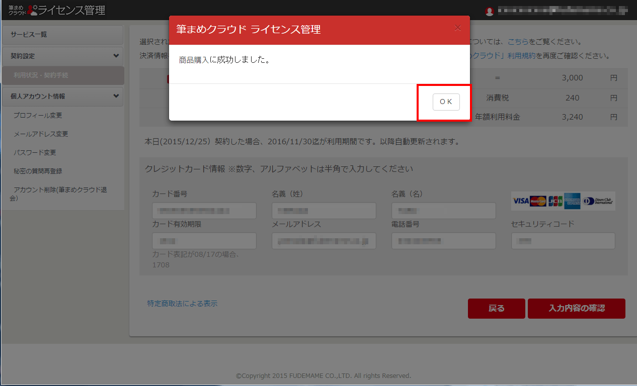The image size is (637, 386).
Task: Collapse the 個人アカウント情報 section
Action: tap(63, 96)
